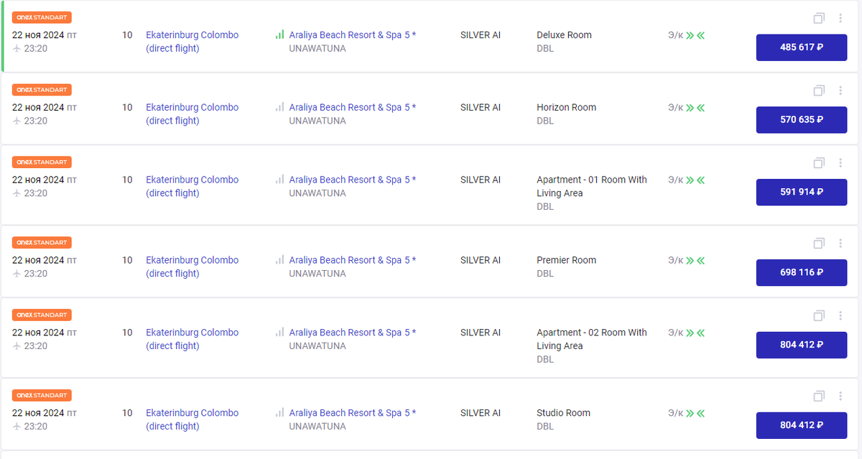The width and height of the screenshot is (862, 459).
Task: Copy the Apartment 02 Room offer
Action: 819,316
